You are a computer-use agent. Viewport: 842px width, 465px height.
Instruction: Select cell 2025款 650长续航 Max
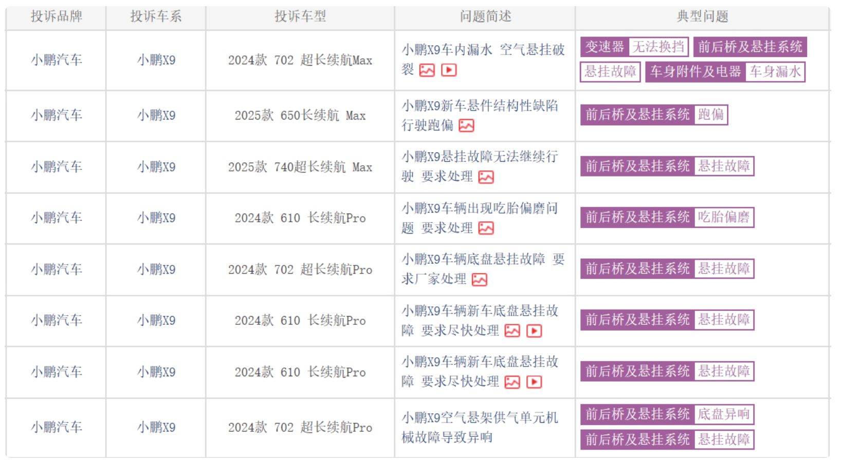[300, 116]
